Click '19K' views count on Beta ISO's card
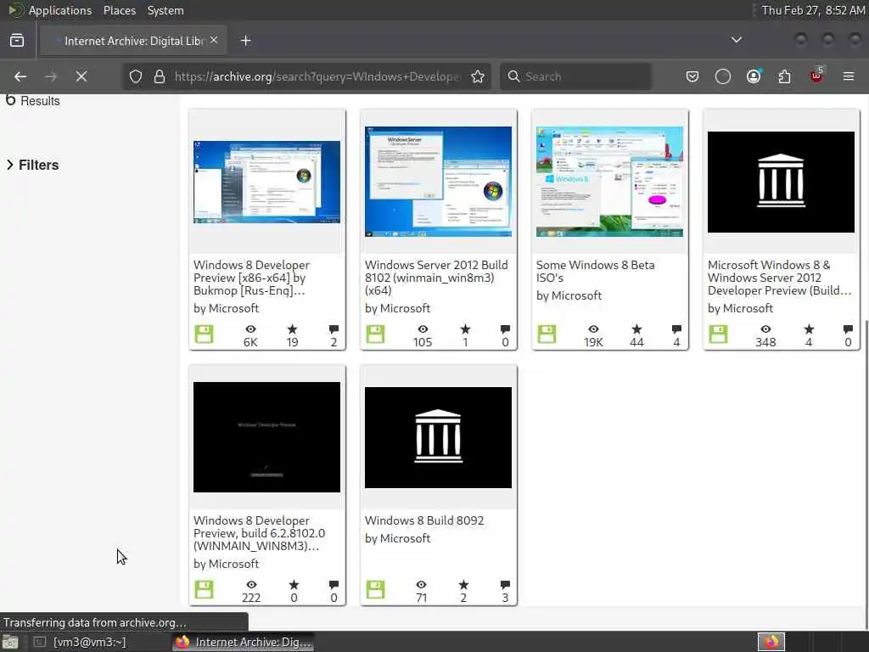Screen dimensions: 869x652 (593, 342)
